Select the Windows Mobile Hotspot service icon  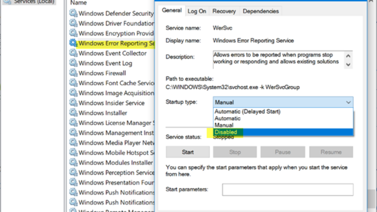(x=73, y=153)
